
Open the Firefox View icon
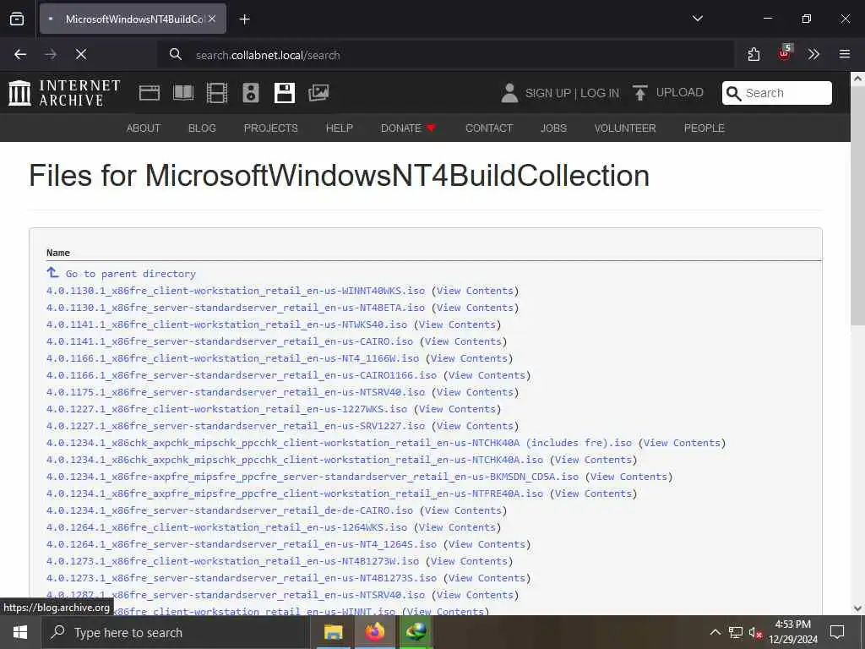pyautogui.click(x=17, y=19)
